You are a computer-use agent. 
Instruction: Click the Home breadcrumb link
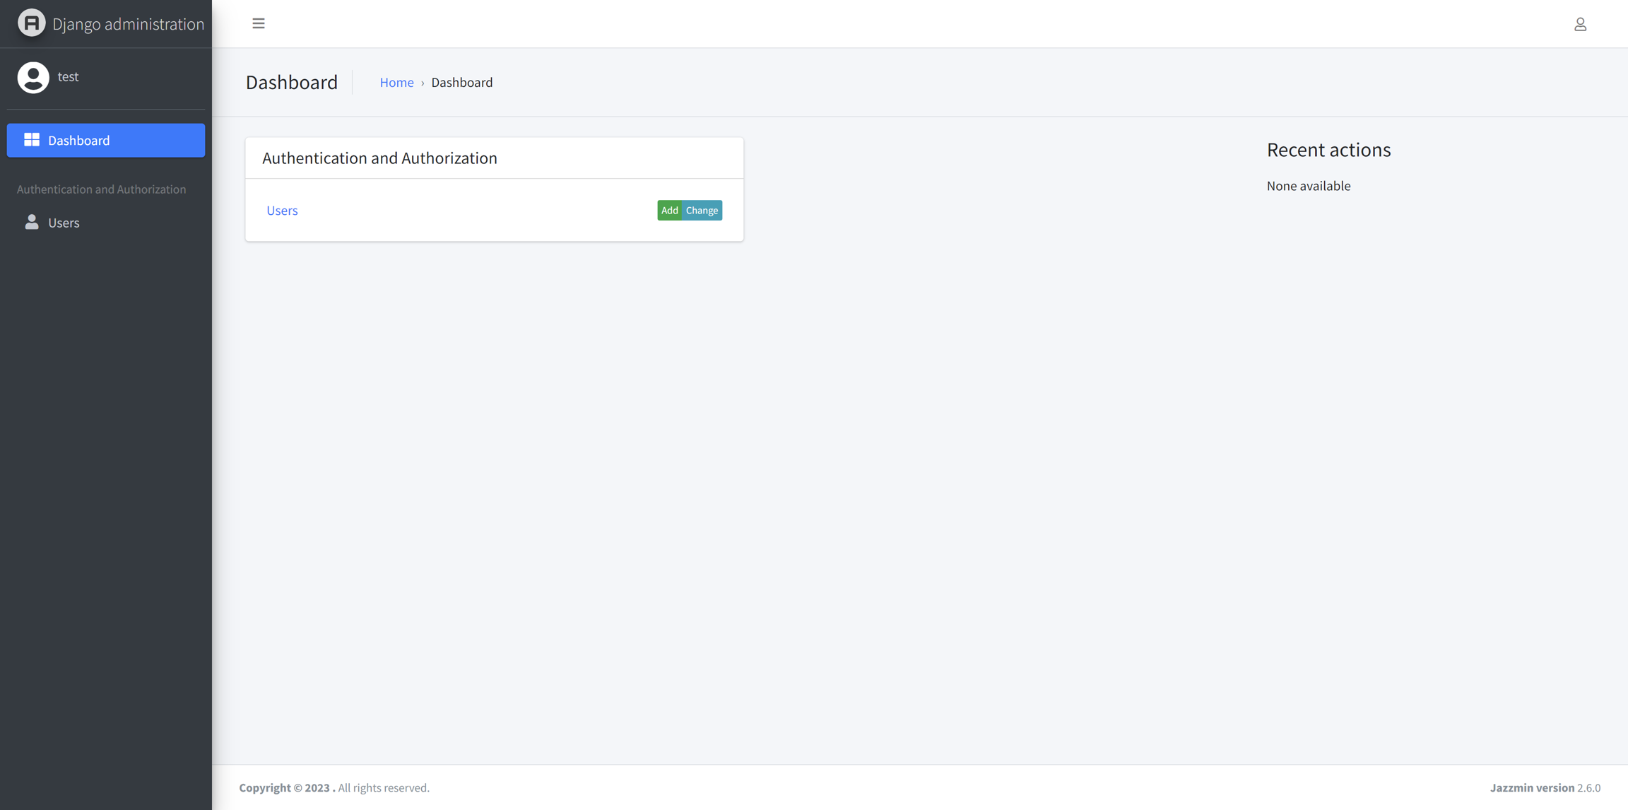396,82
